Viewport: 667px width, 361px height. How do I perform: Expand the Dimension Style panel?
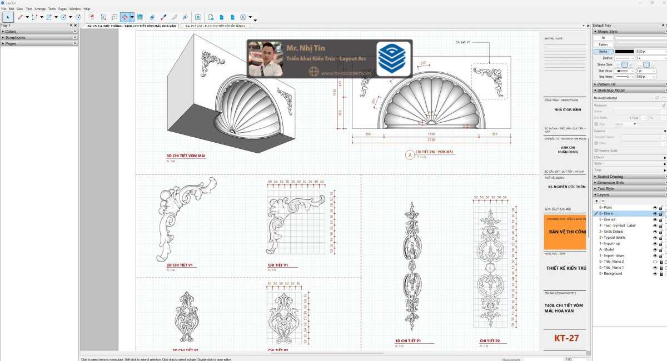[x=629, y=183]
